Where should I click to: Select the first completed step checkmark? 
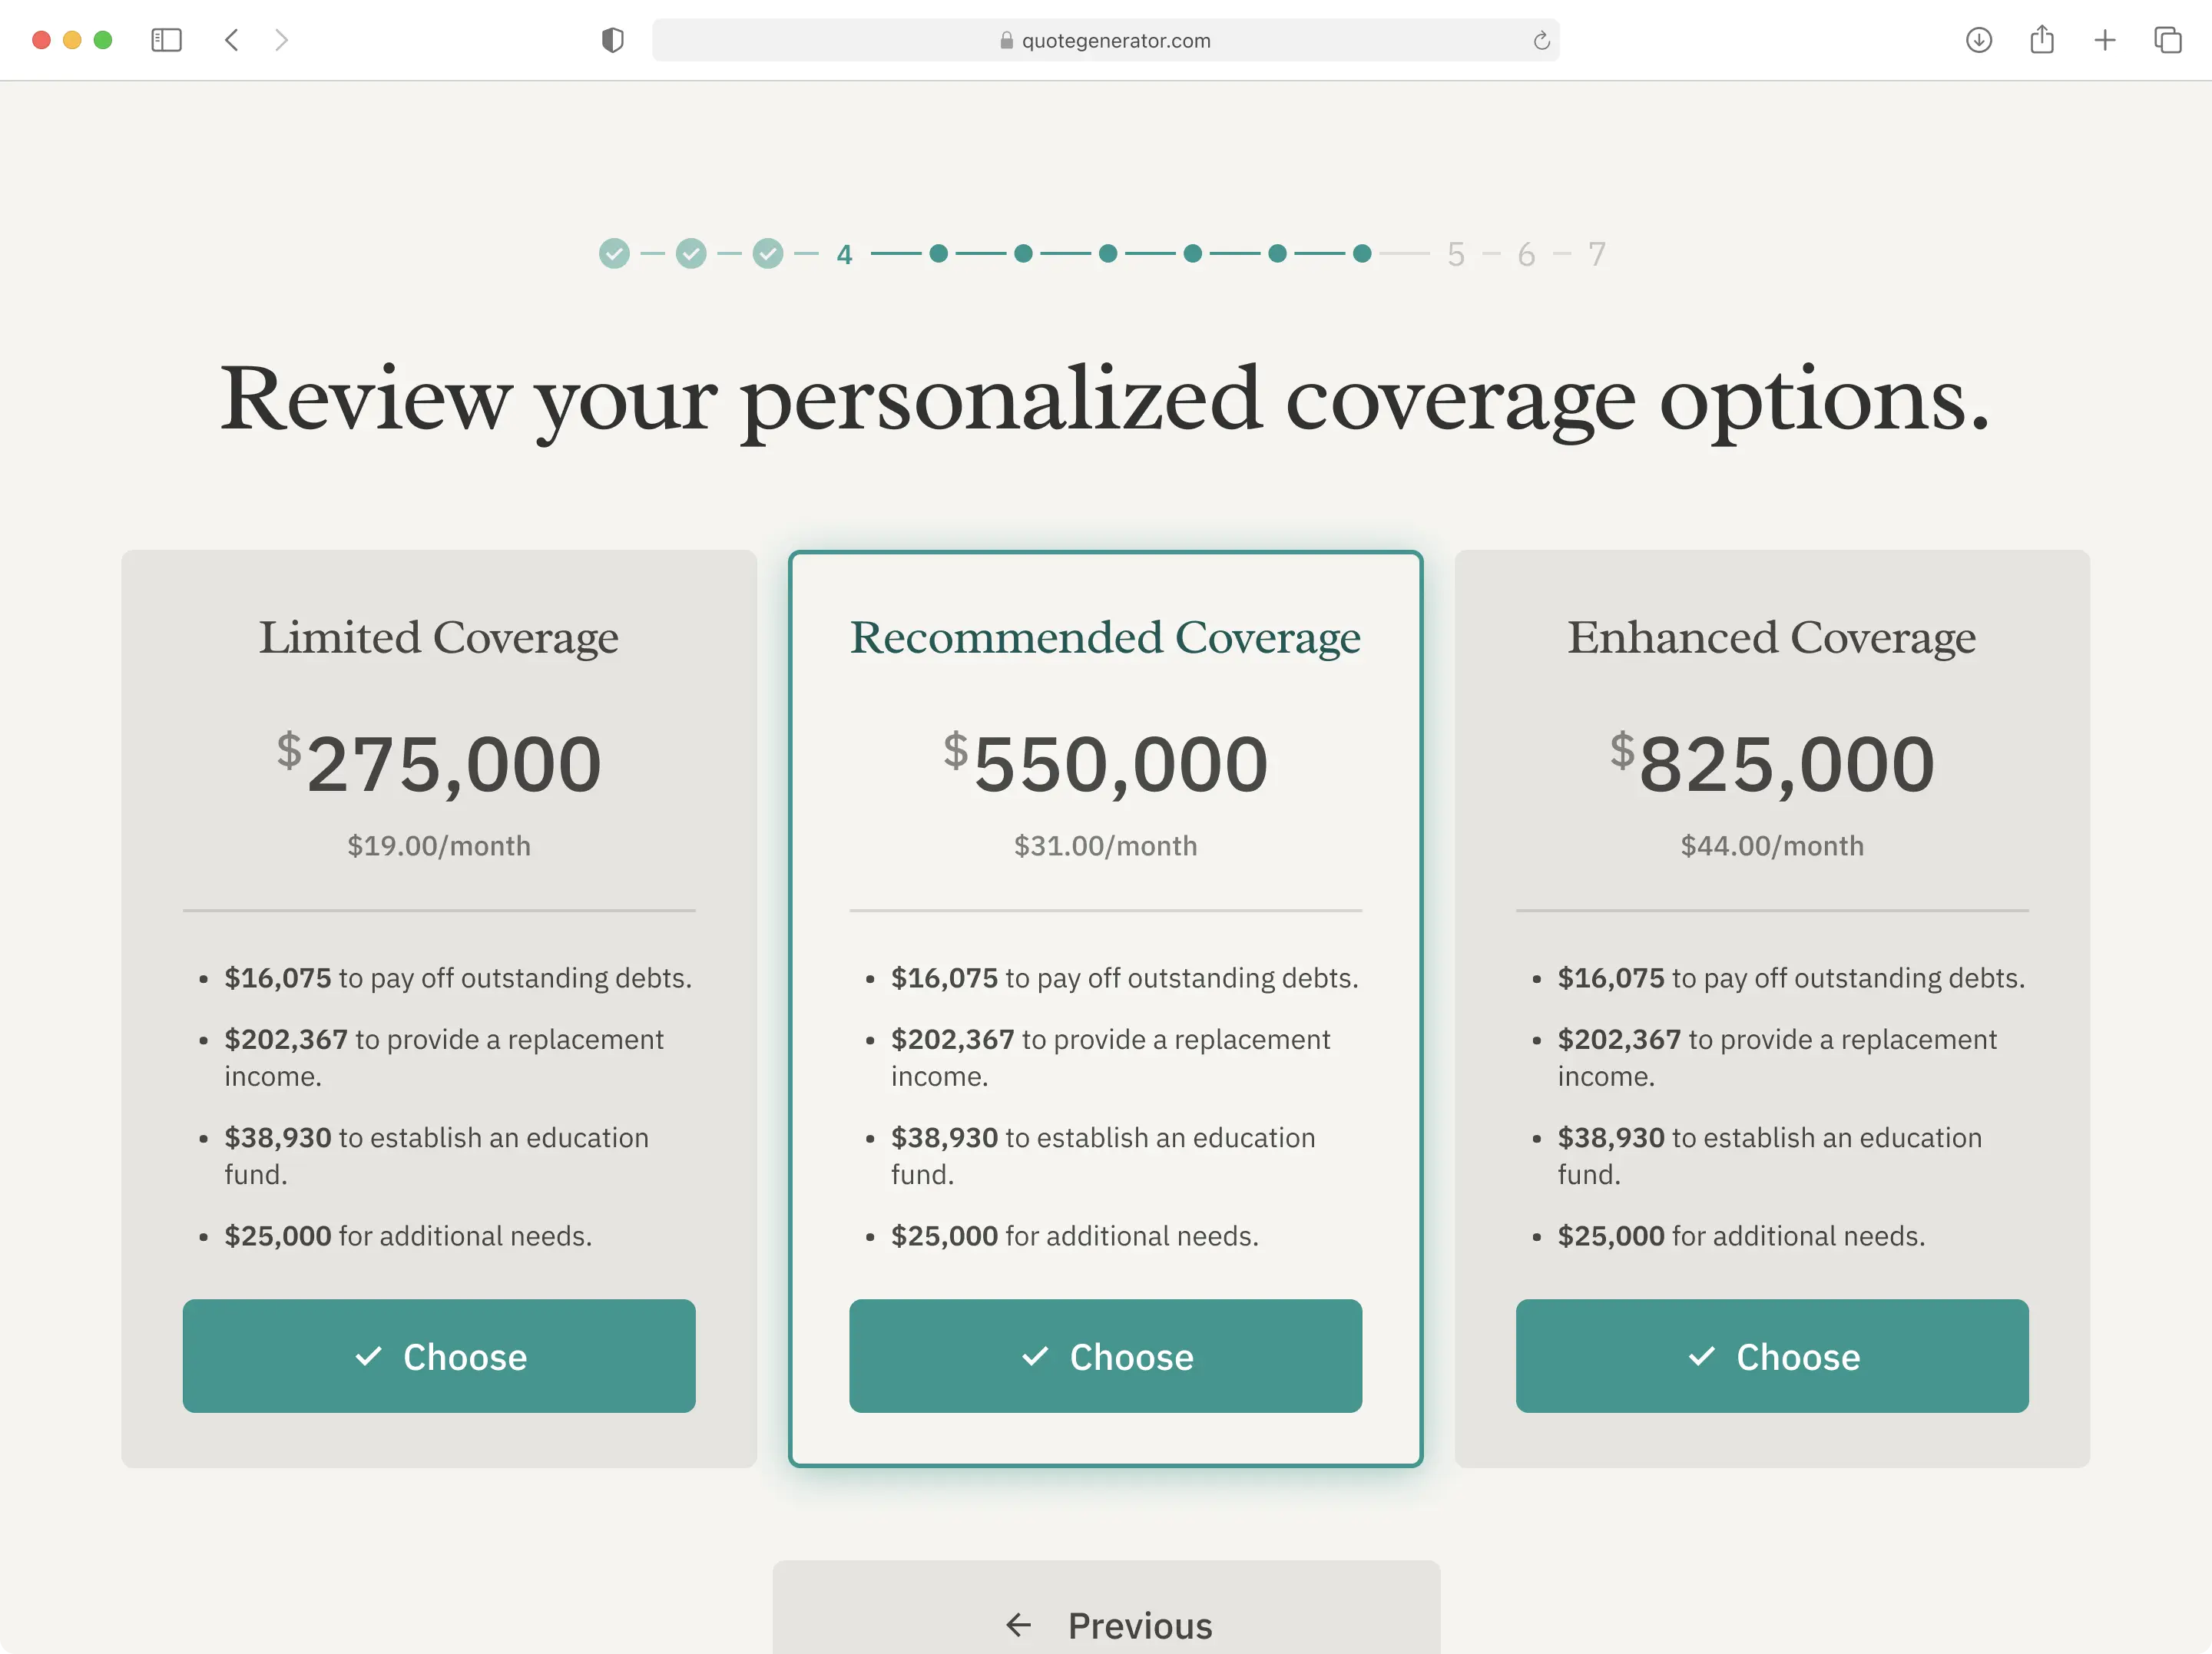coord(614,254)
